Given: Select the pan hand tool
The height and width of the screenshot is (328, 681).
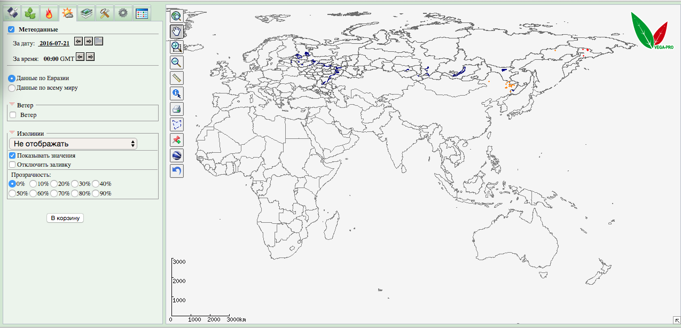Looking at the screenshot, I should coord(177,32).
